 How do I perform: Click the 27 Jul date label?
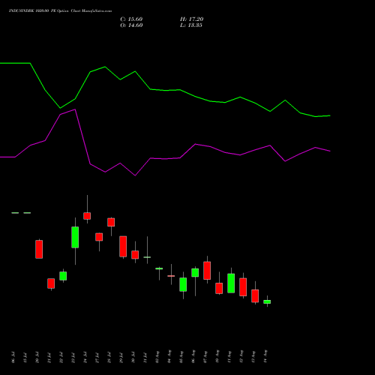(x=97, y=357)
